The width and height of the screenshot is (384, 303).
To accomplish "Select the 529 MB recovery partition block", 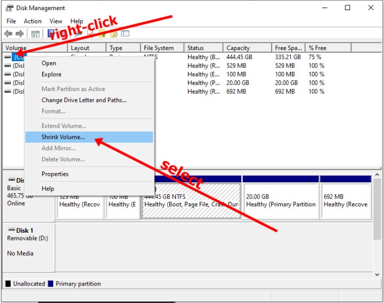I will [x=80, y=206].
